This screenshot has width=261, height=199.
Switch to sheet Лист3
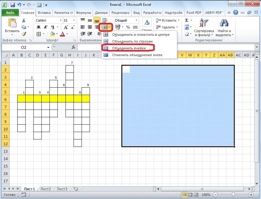tap(62, 189)
